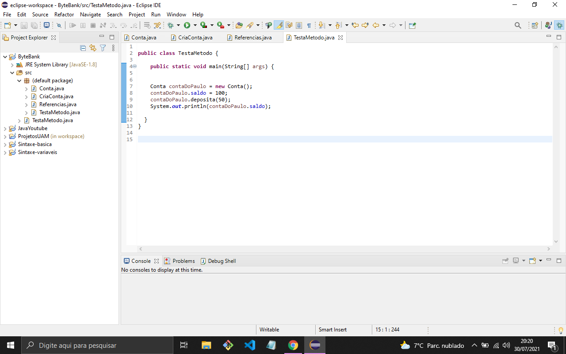Screen dimensions: 566x354
Task: Click the Previous Annotation arrow icon
Action: tap(339, 26)
